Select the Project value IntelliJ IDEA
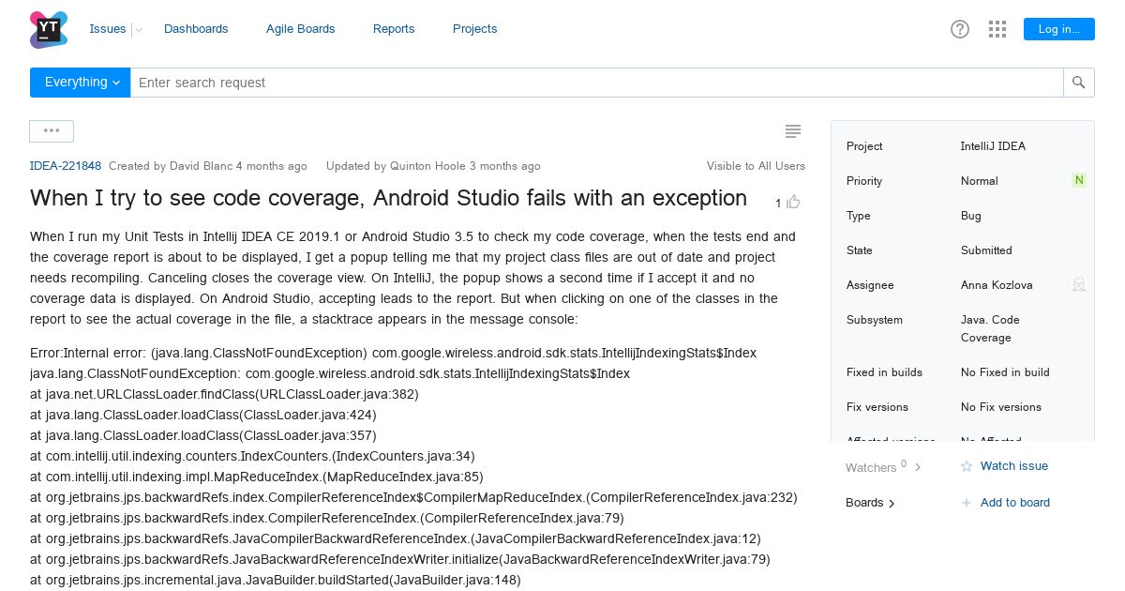The image size is (1125, 591). (x=993, y=146)
